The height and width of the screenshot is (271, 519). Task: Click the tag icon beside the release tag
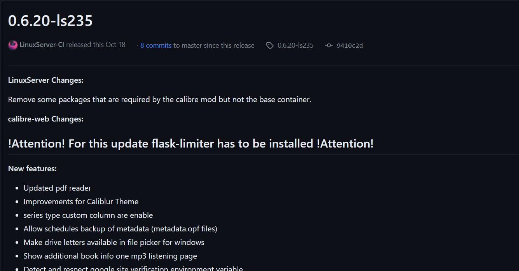pyautogui.click(x=270, y=45)
